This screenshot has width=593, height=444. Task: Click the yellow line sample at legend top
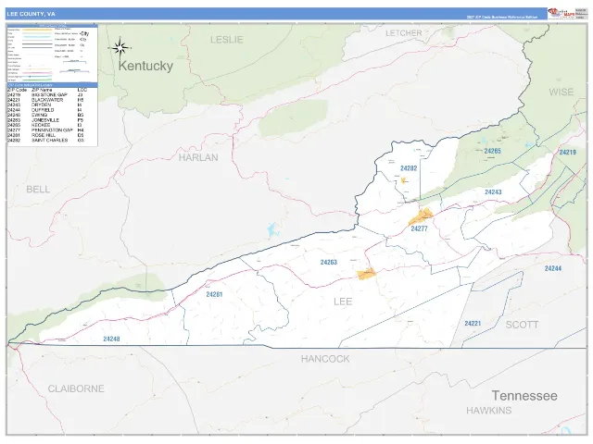[x=37, y=30]
